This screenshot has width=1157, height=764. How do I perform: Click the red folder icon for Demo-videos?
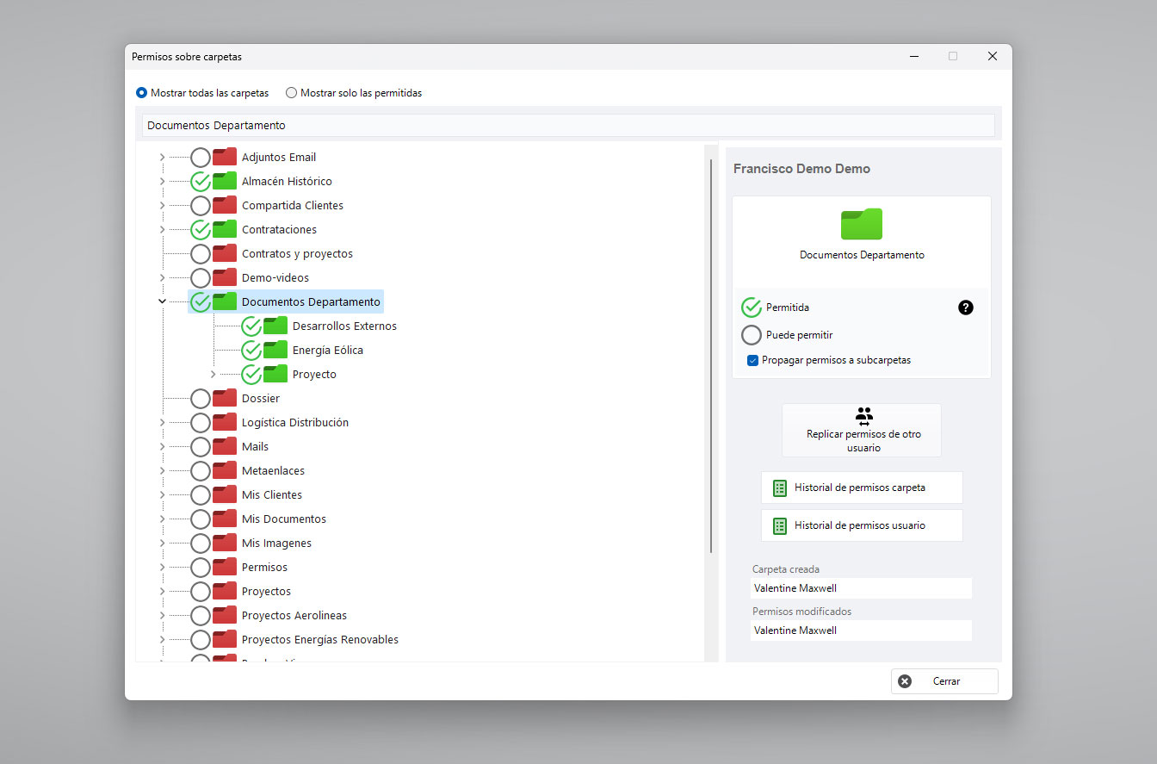(225, 277)
